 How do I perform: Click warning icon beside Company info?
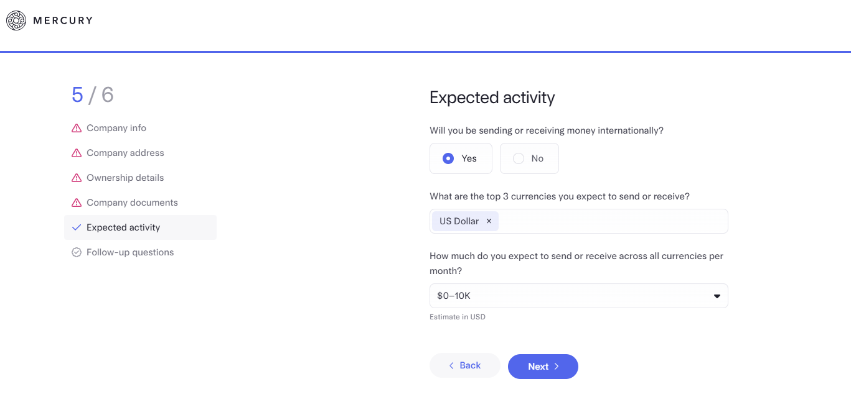(77, 128)
